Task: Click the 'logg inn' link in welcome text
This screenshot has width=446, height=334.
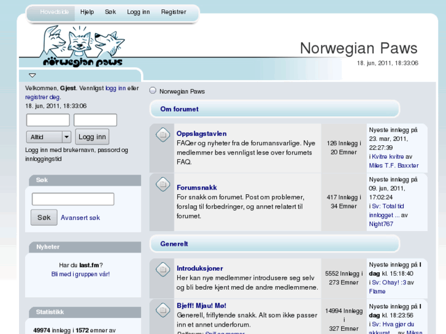Action: click(115, 88)
